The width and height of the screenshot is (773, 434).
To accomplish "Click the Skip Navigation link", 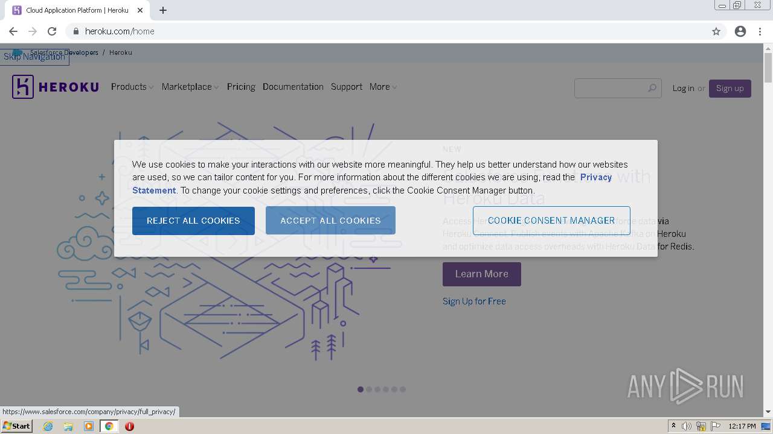I will point(34,57).
